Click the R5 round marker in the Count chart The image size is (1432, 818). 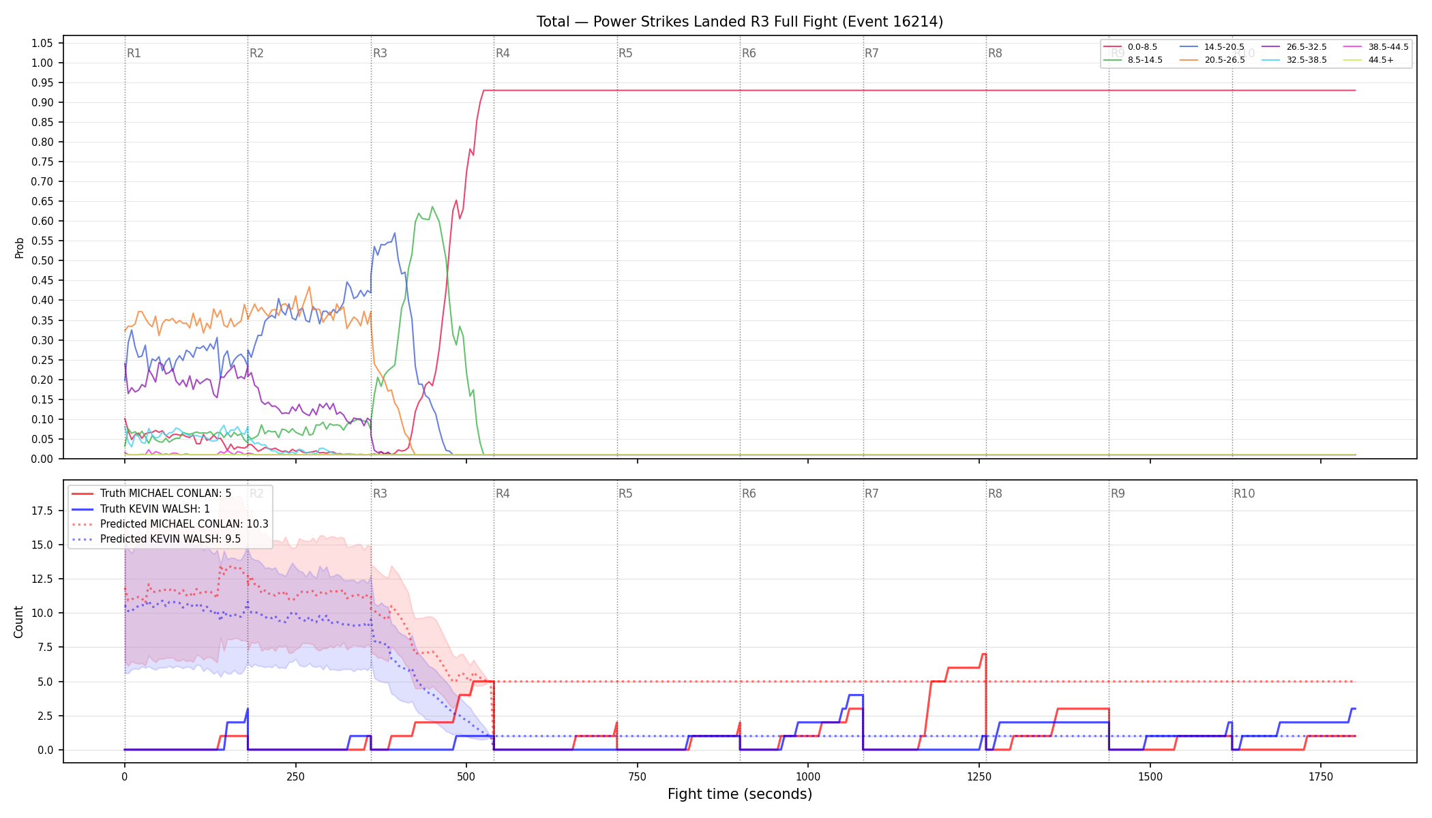[x=625, y=494]
